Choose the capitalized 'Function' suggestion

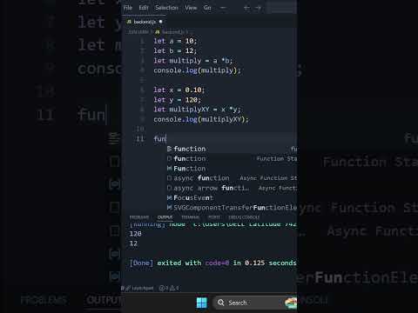[x=232, y=169]
